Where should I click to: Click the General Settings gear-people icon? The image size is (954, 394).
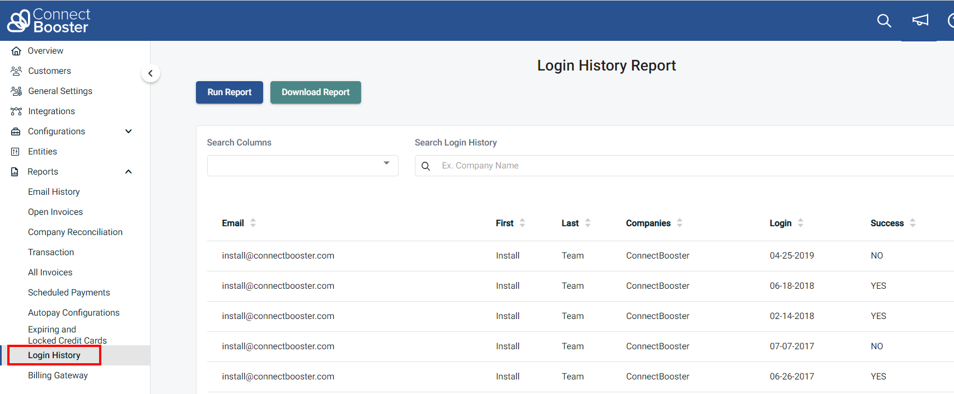pos(16,91)
